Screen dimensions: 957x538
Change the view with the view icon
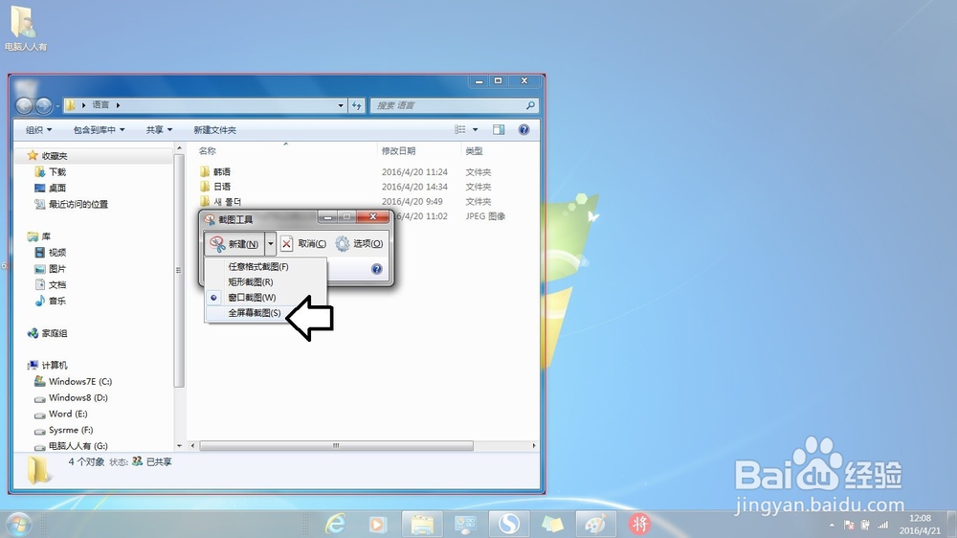460,129
